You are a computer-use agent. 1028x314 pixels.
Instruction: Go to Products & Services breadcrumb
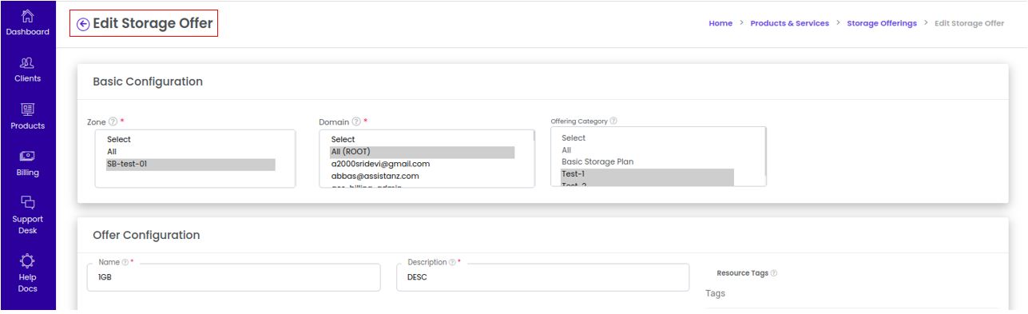pos(789,23)
